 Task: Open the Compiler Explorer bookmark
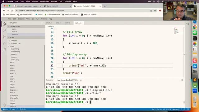tap(52, 15)
